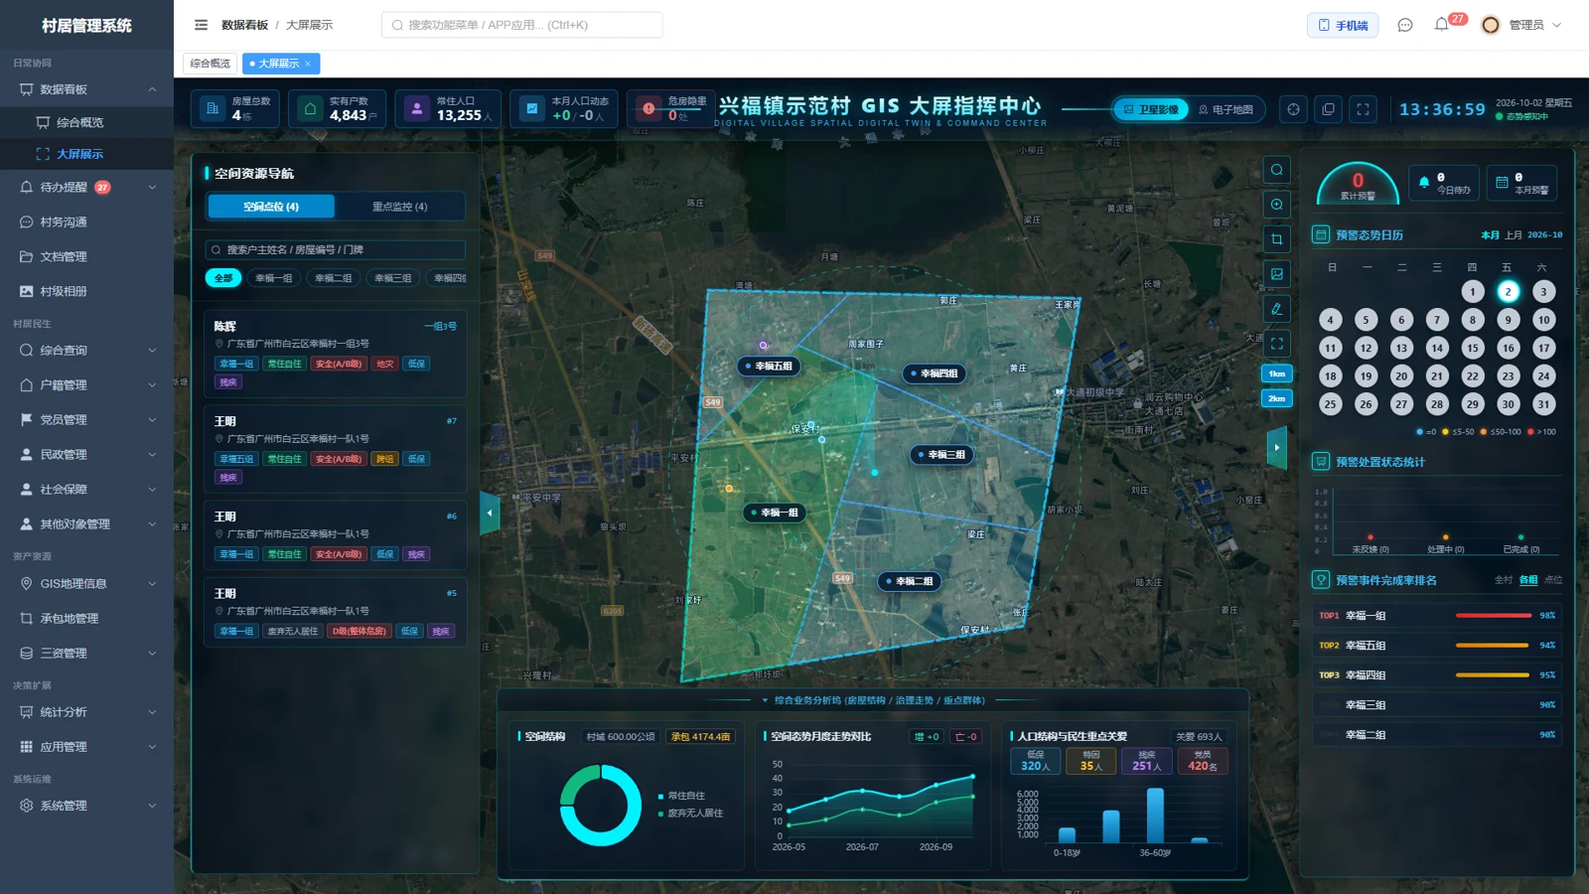Select 上月 in the warning calendar
1589x894 pixels.
pyautogui.click(x=1514, y=235)
